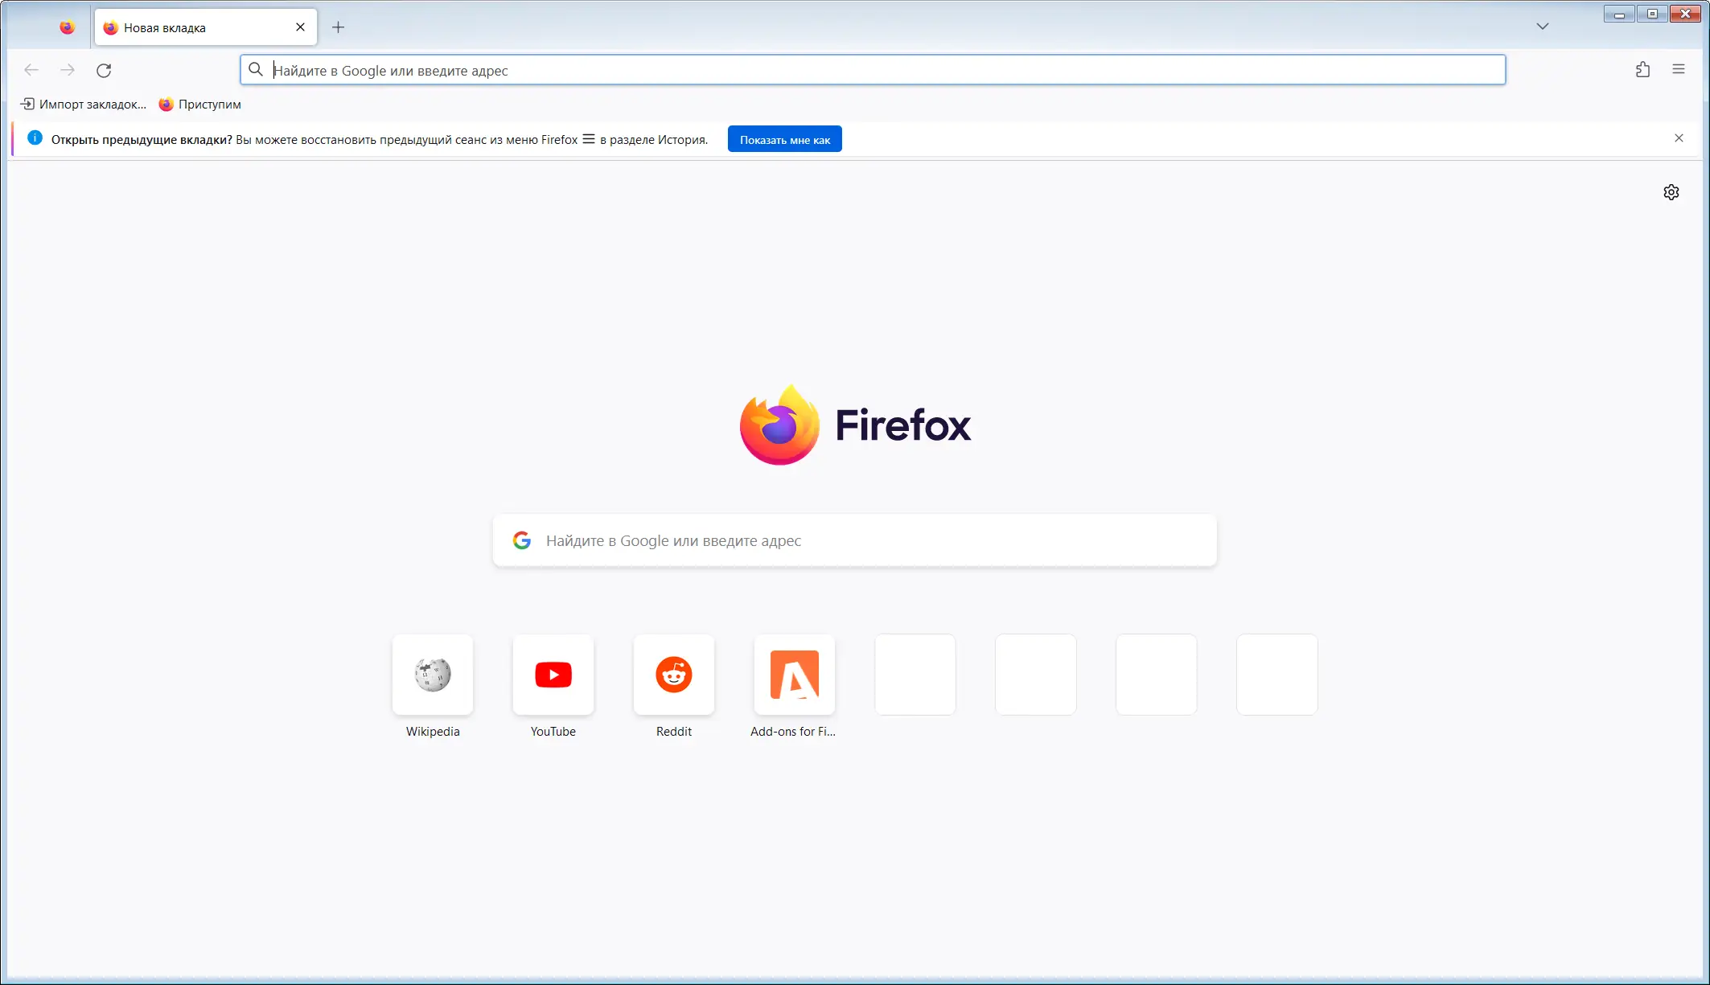This screenshot has width=1710, height=985.
Task: Click the back navigation arrow
Action: point(31,71)
